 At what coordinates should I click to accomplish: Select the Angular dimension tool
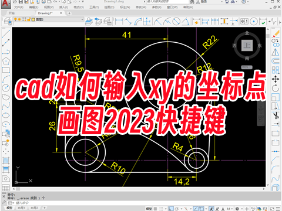(x=186, y=21)
